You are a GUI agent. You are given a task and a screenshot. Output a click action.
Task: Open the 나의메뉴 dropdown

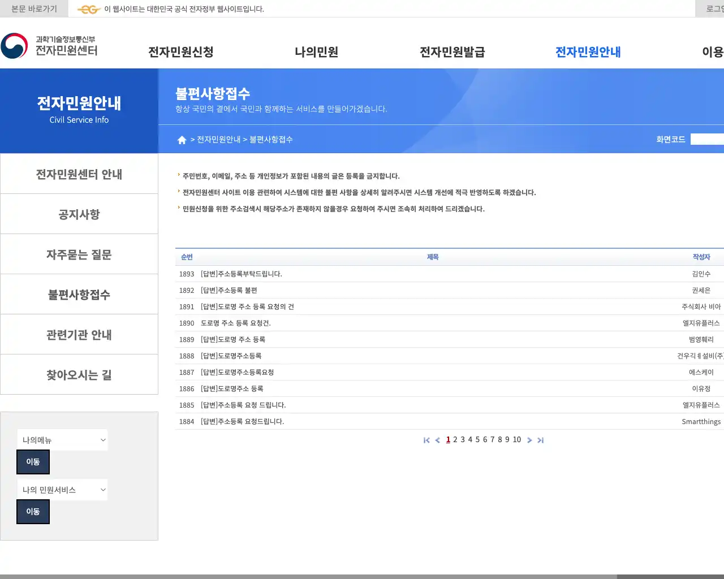[x=62, y=440]
